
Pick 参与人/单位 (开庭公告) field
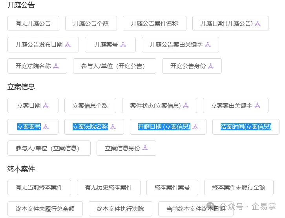pyautogui.click(x=115, y=66)
